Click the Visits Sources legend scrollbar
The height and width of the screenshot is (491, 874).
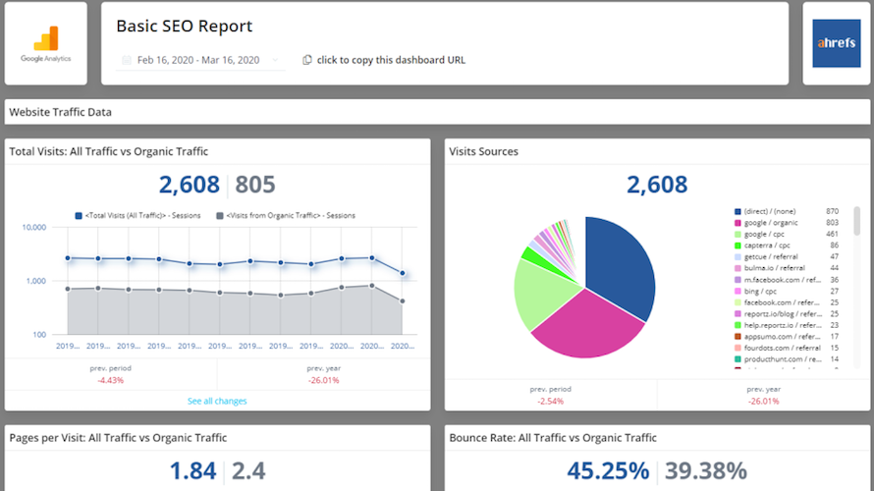pyautogui.click(x=856, y=221)
